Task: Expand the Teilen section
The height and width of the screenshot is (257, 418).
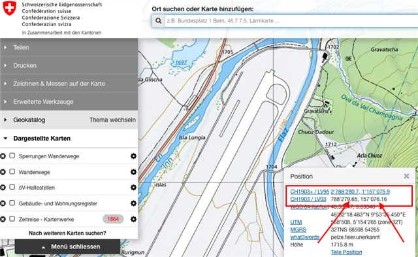Action: tap(69, 47)
